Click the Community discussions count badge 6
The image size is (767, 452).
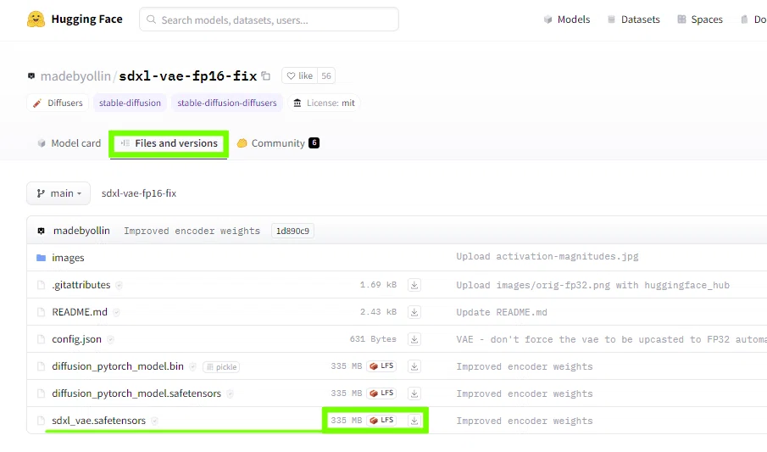click(314, 143)
